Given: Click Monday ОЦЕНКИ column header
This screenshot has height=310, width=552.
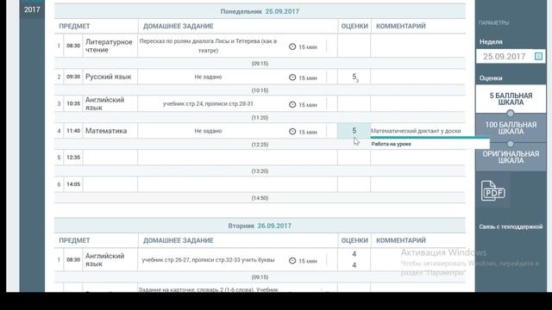Looking at the screenshot, I should coord(354,26).
